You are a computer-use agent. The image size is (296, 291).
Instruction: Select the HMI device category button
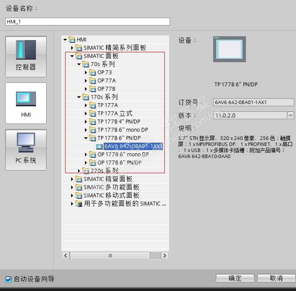[x=26, y=103]
